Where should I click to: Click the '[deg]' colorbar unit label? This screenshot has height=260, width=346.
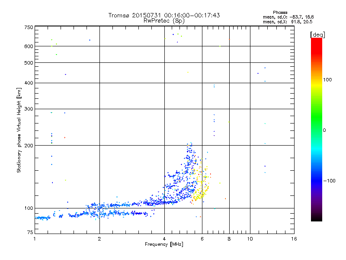(x=317, y=35)
